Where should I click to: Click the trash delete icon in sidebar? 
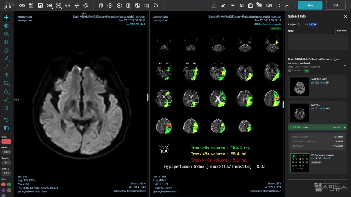[x=6, y=108]
